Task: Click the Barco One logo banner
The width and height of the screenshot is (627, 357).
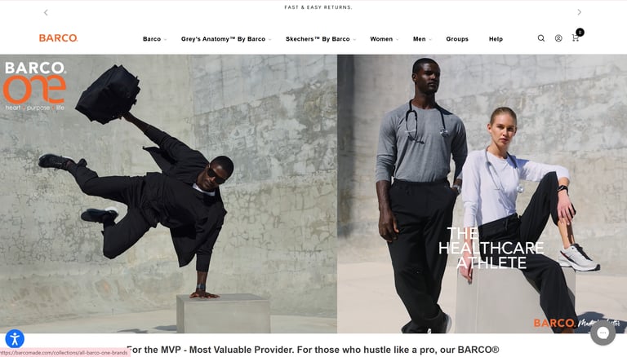Action: coord(35,86)
